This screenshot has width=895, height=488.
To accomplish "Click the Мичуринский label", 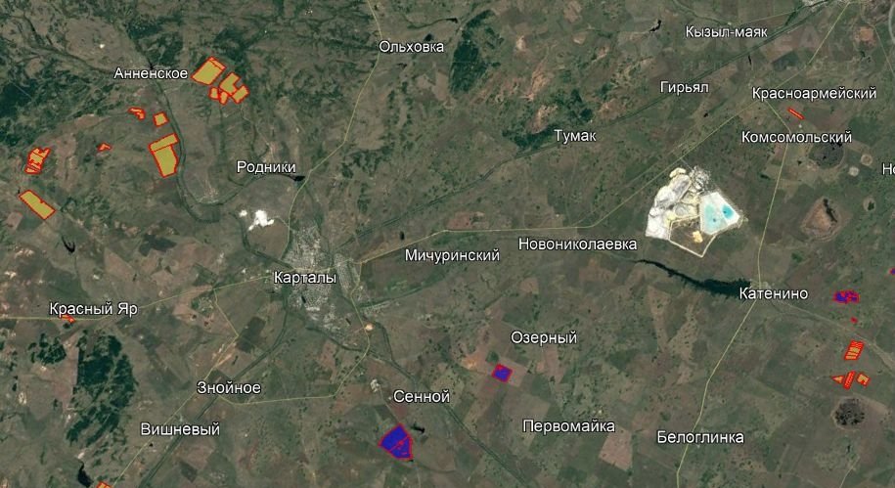I will (x=452, y=255).
